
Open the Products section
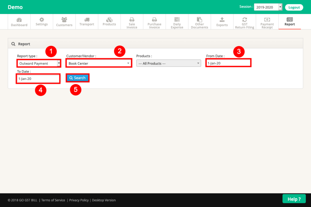pos(109,21)
